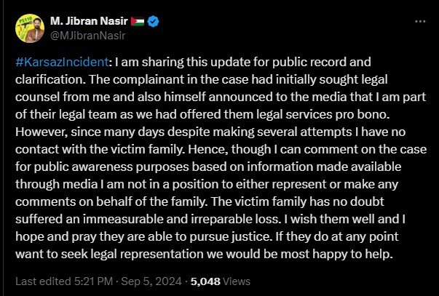
Task: Click the Palestine flag emoji beside the name
Action: (x=138, y=22)
